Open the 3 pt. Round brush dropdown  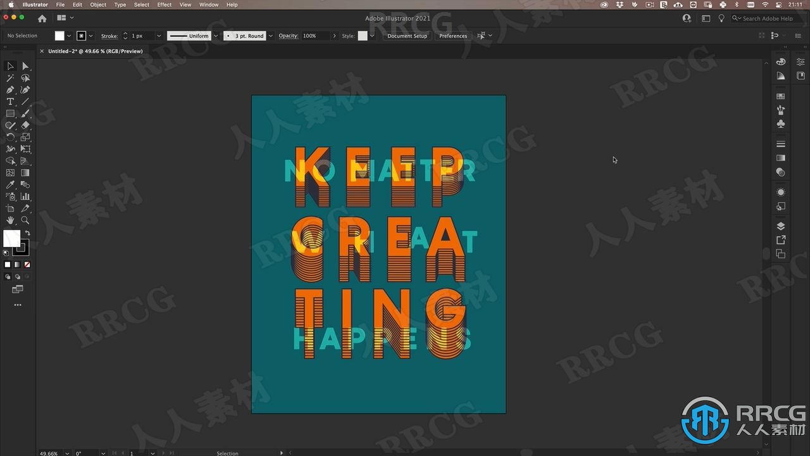(271, 36)
